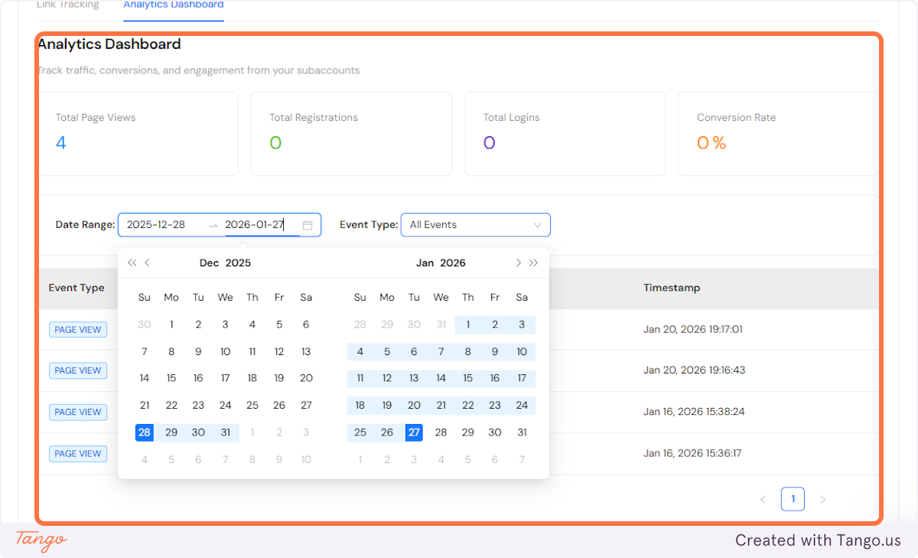Go to previous month arrow in calendar
Image resolution: width=918 pixels, height=558 pixels.
[x=148, y=263]
